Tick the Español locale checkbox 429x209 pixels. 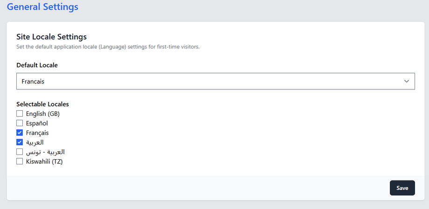pos(20,123)
